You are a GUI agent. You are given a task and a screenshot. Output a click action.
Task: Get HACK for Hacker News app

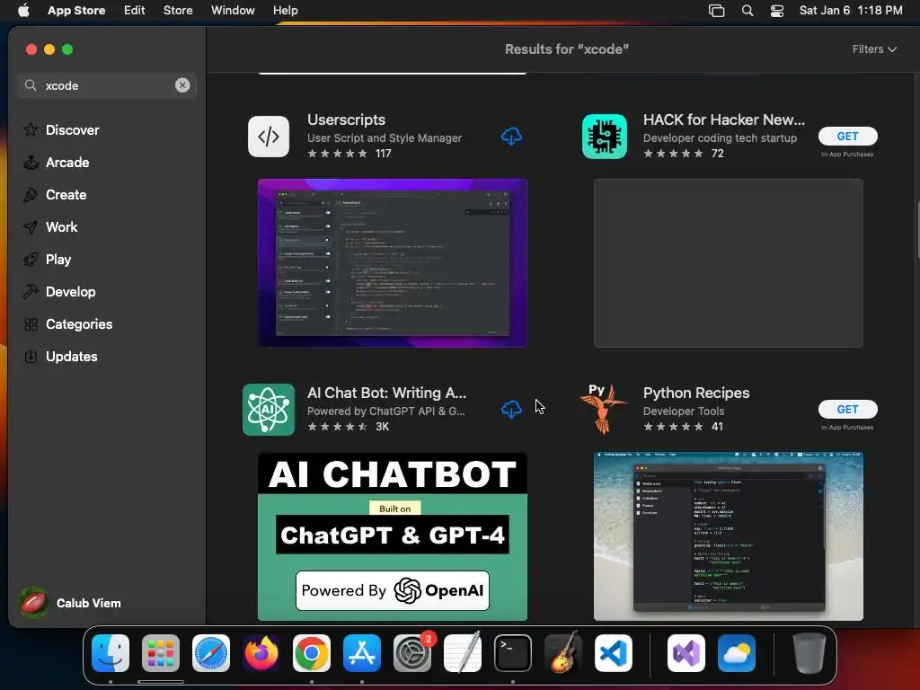(847, 137)
